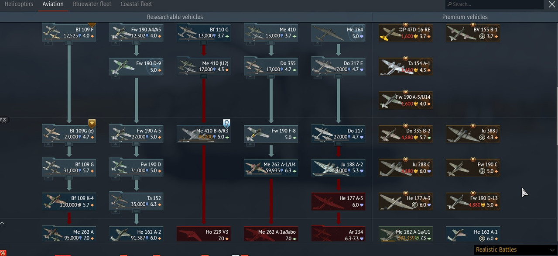Click the 1,600 price on P-47D-16-RE
The height and width of the screenshot is (256, 558).
[x=407, y=37]
